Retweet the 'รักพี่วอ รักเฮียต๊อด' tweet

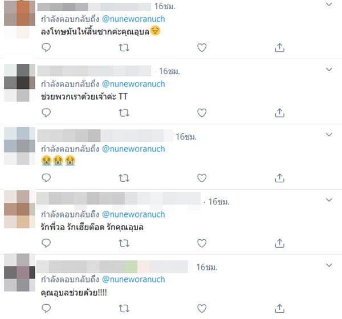[x=124, y=243]
